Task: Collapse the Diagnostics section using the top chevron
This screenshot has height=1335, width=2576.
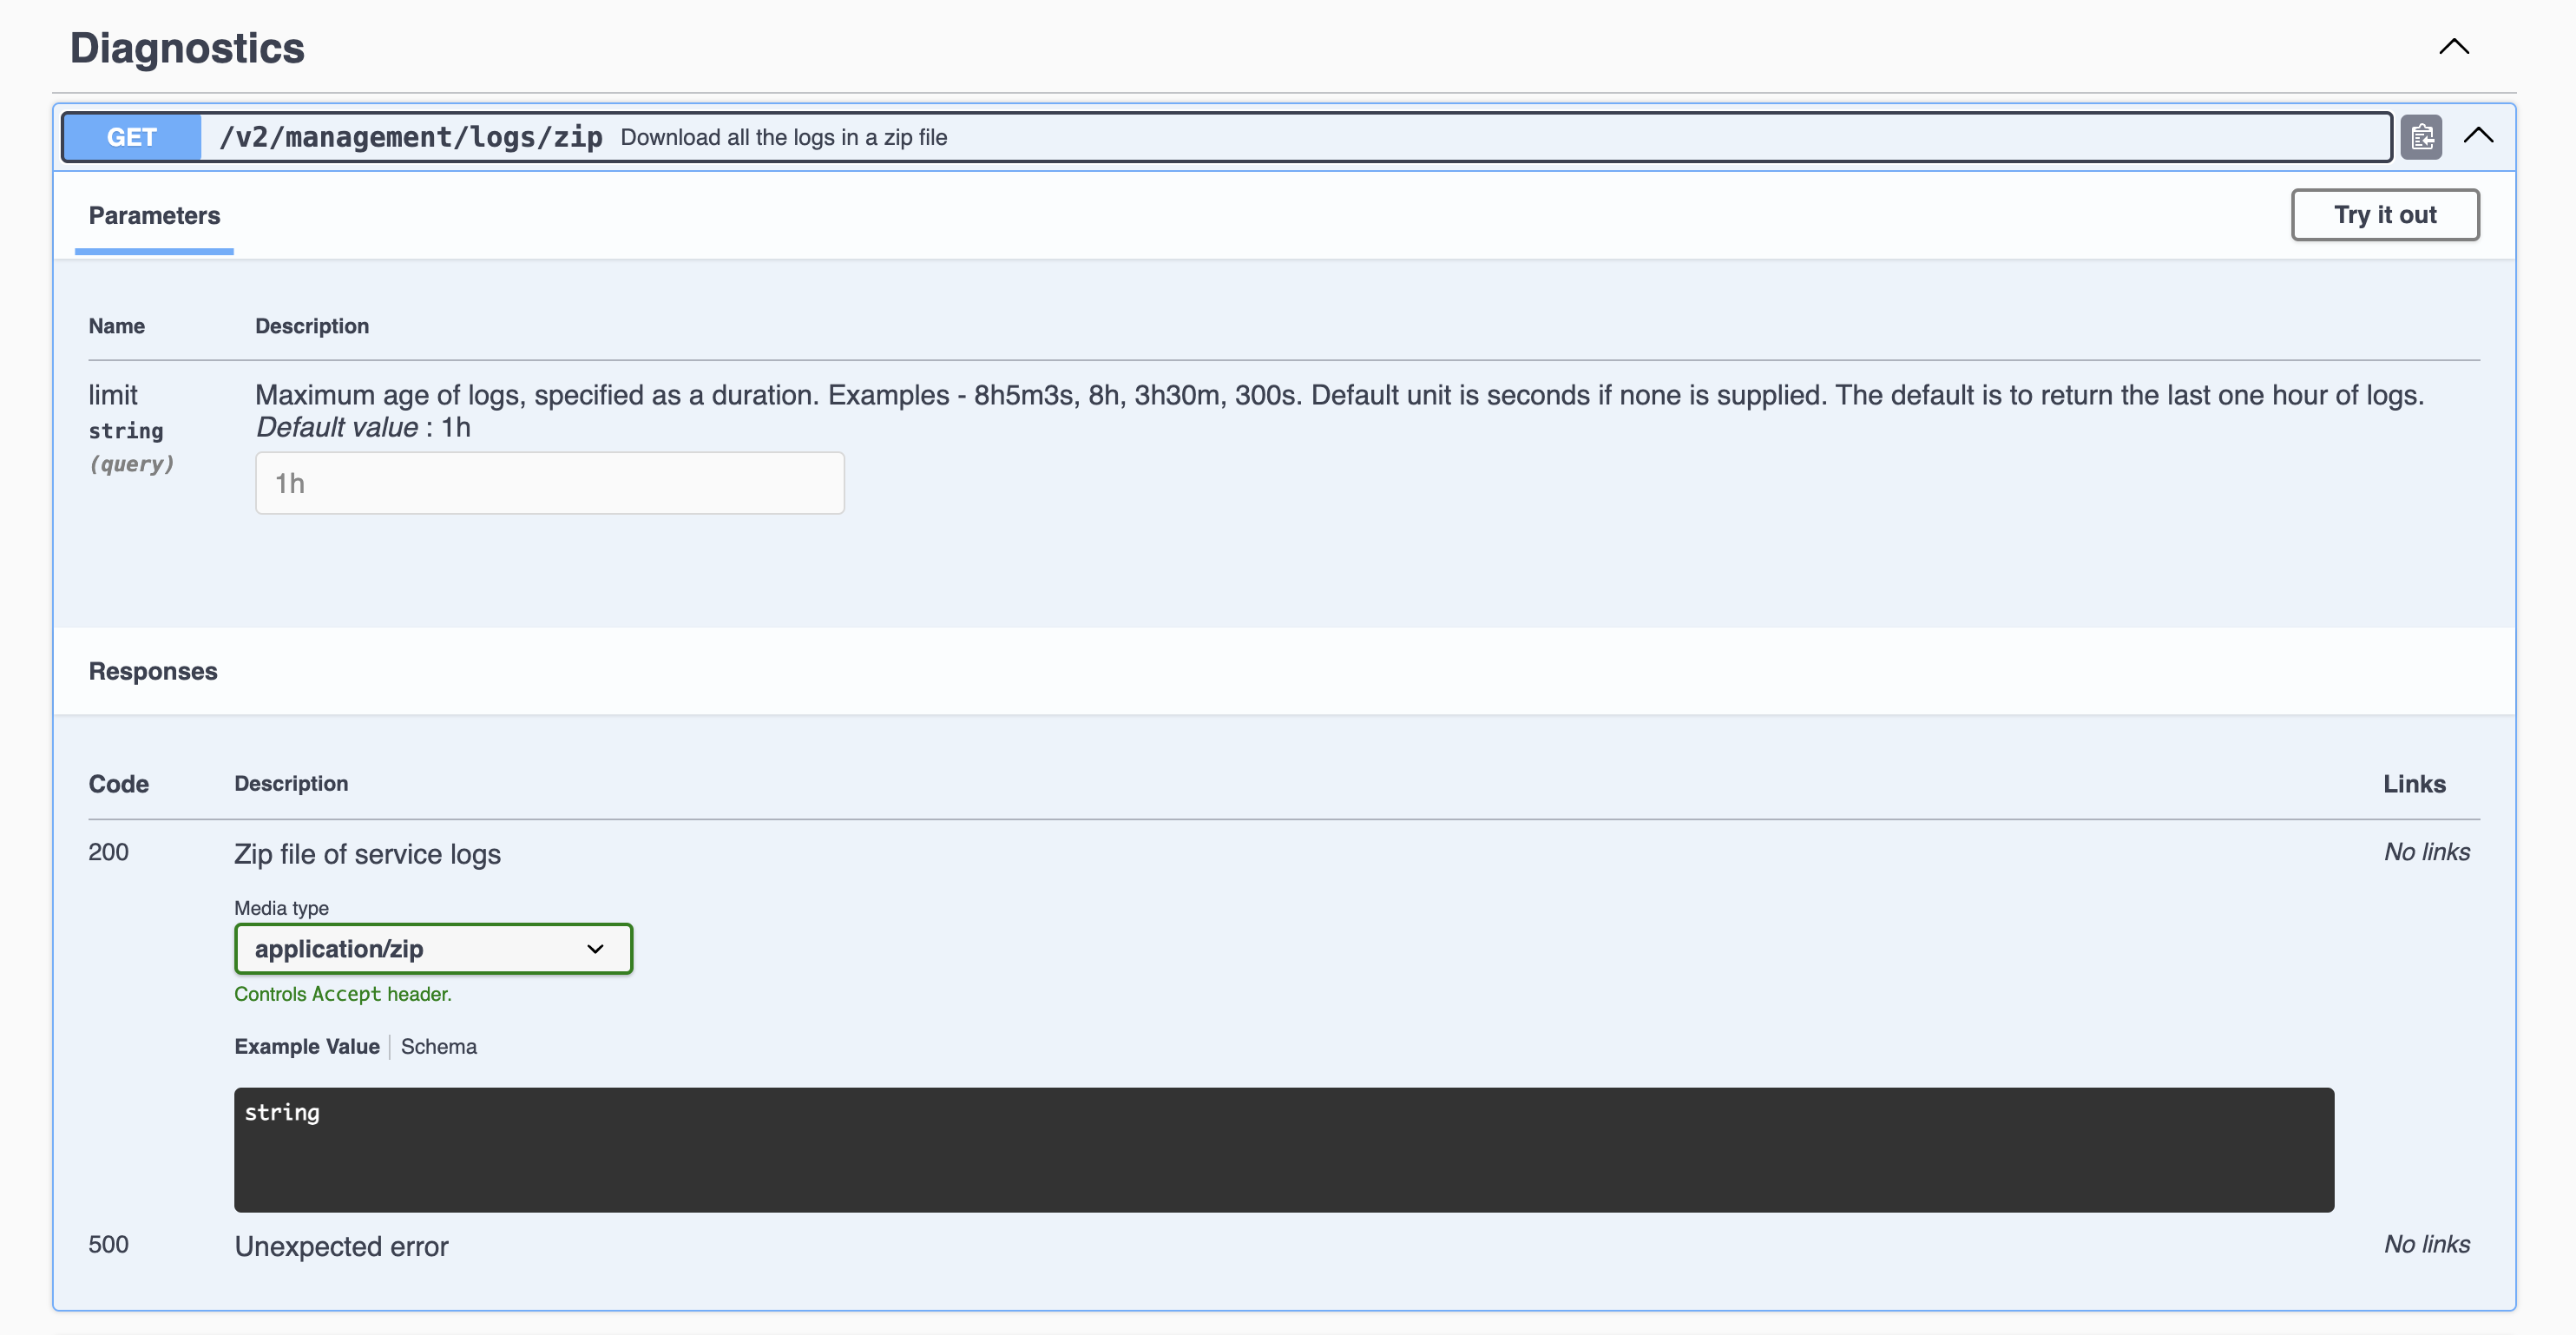Action: coord(2454,46)
